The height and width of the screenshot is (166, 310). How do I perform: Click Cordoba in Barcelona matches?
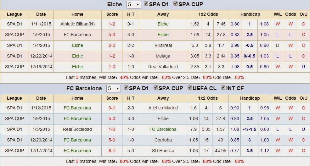163,140
